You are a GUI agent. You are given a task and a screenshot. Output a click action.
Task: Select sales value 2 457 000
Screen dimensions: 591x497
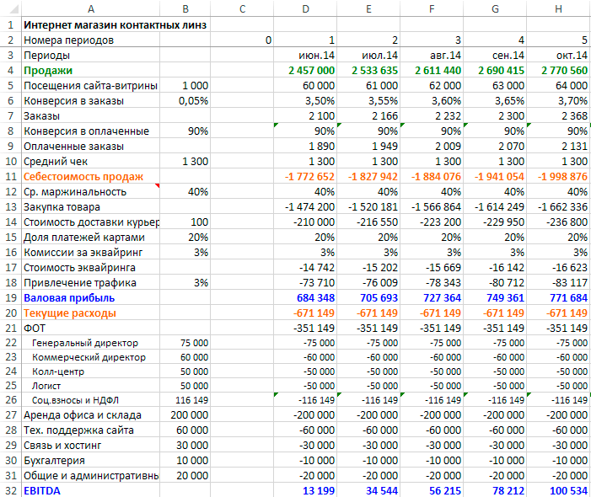coord(307,71)
